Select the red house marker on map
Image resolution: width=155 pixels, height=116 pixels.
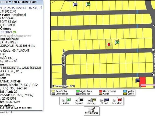click(109, 44)
